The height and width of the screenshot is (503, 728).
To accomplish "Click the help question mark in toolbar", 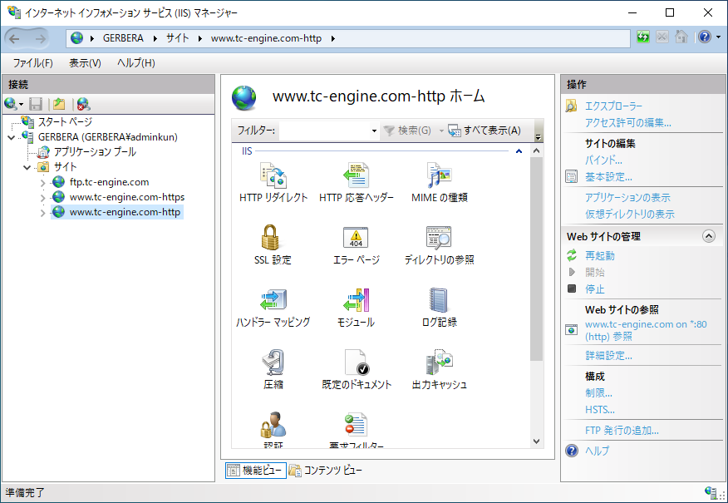I will tap(705, 37).
